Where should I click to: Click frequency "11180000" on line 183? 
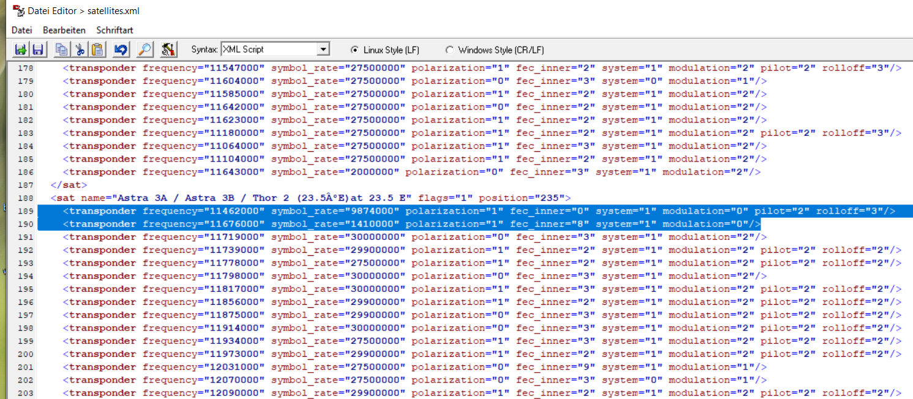[235, 133]
